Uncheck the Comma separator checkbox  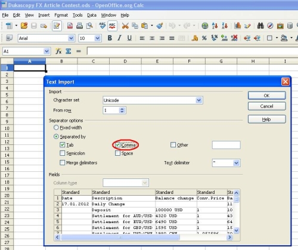pyautogui.click(x=117, y=145)
